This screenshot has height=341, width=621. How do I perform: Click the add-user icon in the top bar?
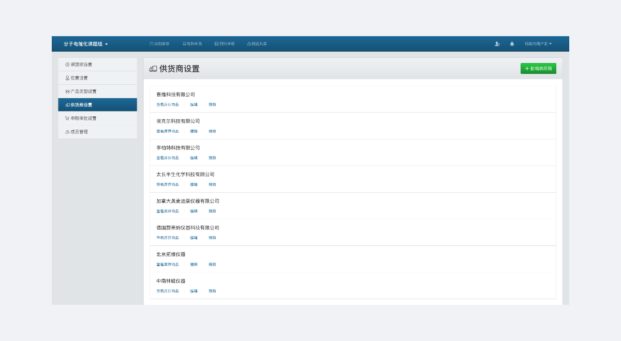(x=497, y=44)
